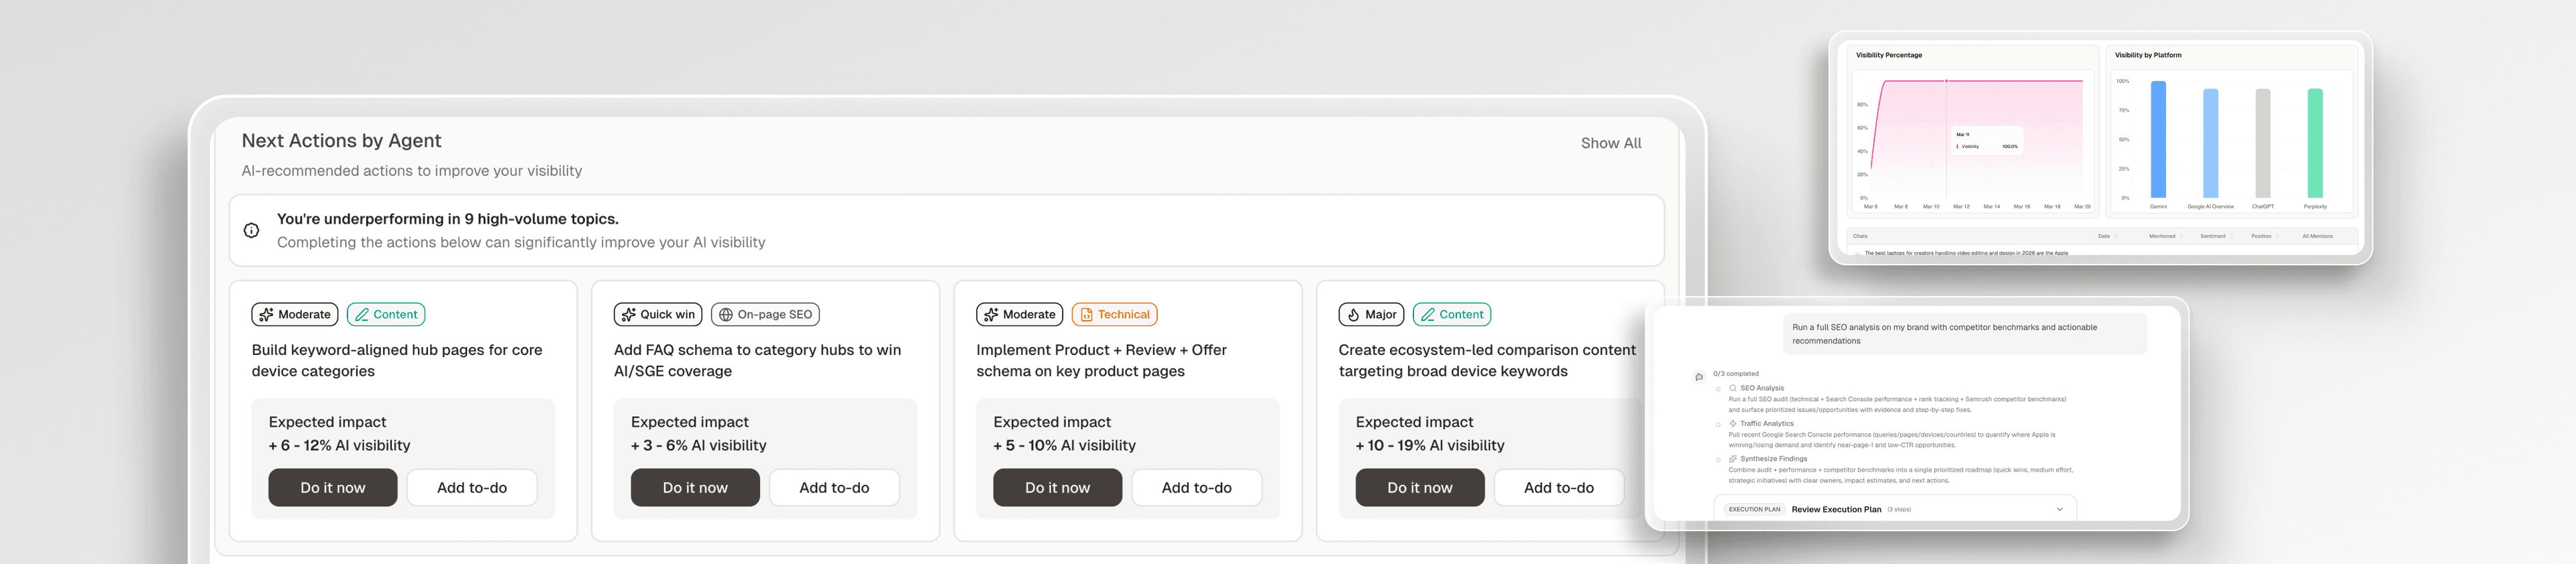Click '+ 5 - 10% AI visibility' impact text
2576x564 pixels.
1064,445
